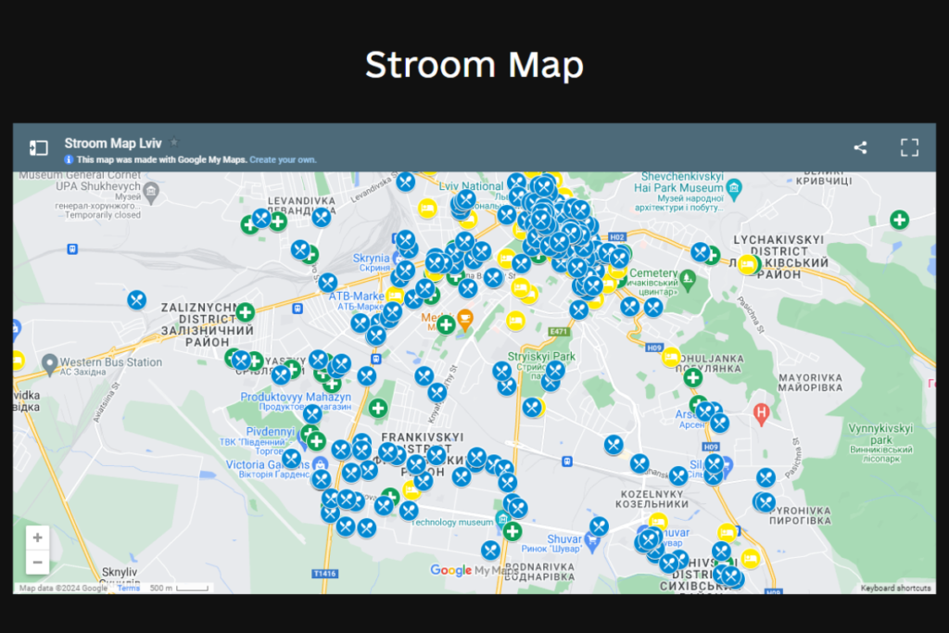
Task: Select the restaurant marker near Western Bus Station
Action: [137, 298]
